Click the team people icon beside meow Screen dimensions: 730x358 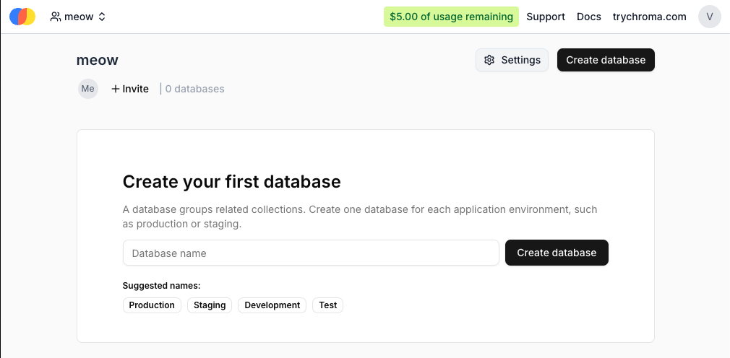pos(56,17)
